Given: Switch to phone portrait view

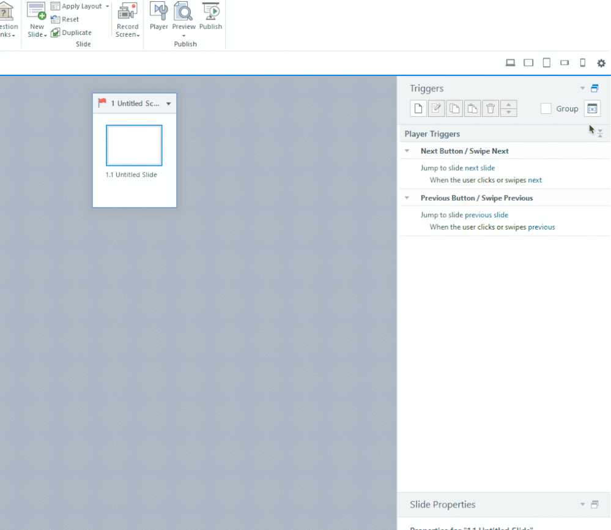Looking at the screenshot, I should coord(582,63).
